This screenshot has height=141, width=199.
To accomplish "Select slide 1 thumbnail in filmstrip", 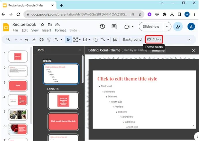I will tap(18, 57).
